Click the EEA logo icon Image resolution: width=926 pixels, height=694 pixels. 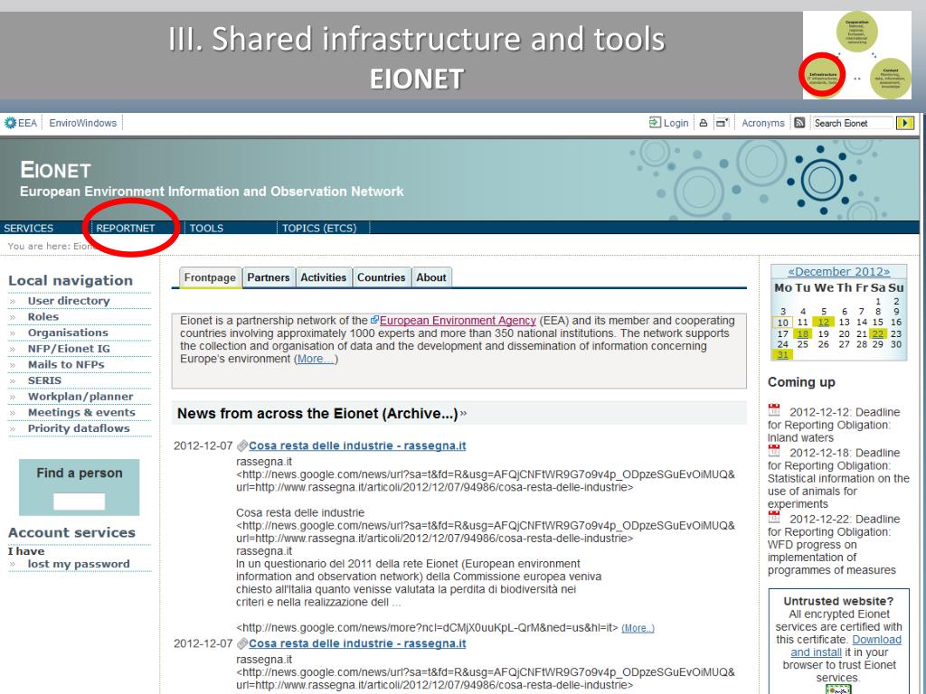tap(10, 123)
